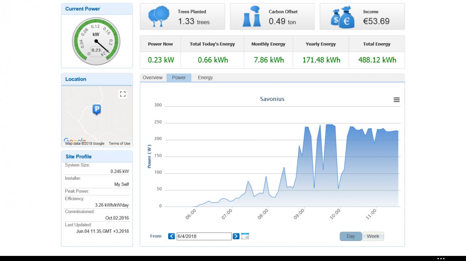Image resolution: width=466 pixels, height=261 pixels.
Task: Click the System Size value 0.245 kW
Action: pyautogui.click(x=120, y=171)
